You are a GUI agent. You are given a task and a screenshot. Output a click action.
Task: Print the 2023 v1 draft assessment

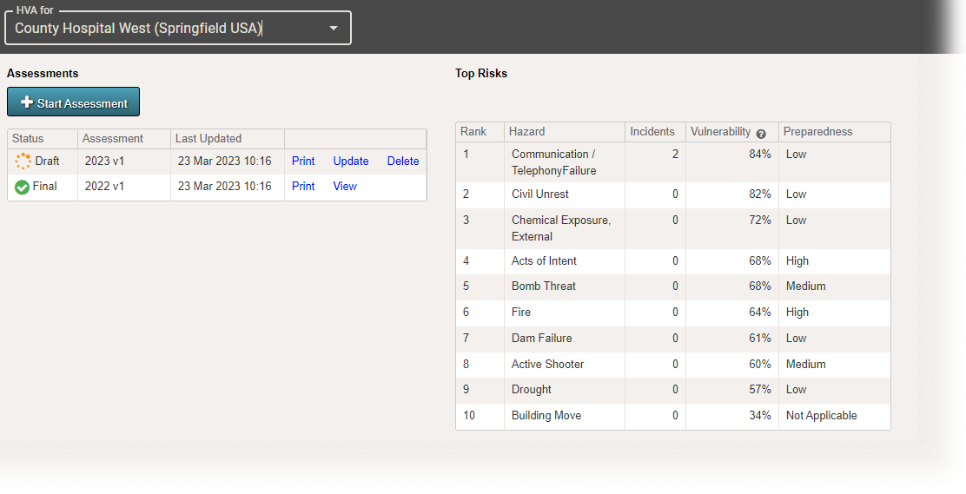pyautogui.click(x=303, y=161)
